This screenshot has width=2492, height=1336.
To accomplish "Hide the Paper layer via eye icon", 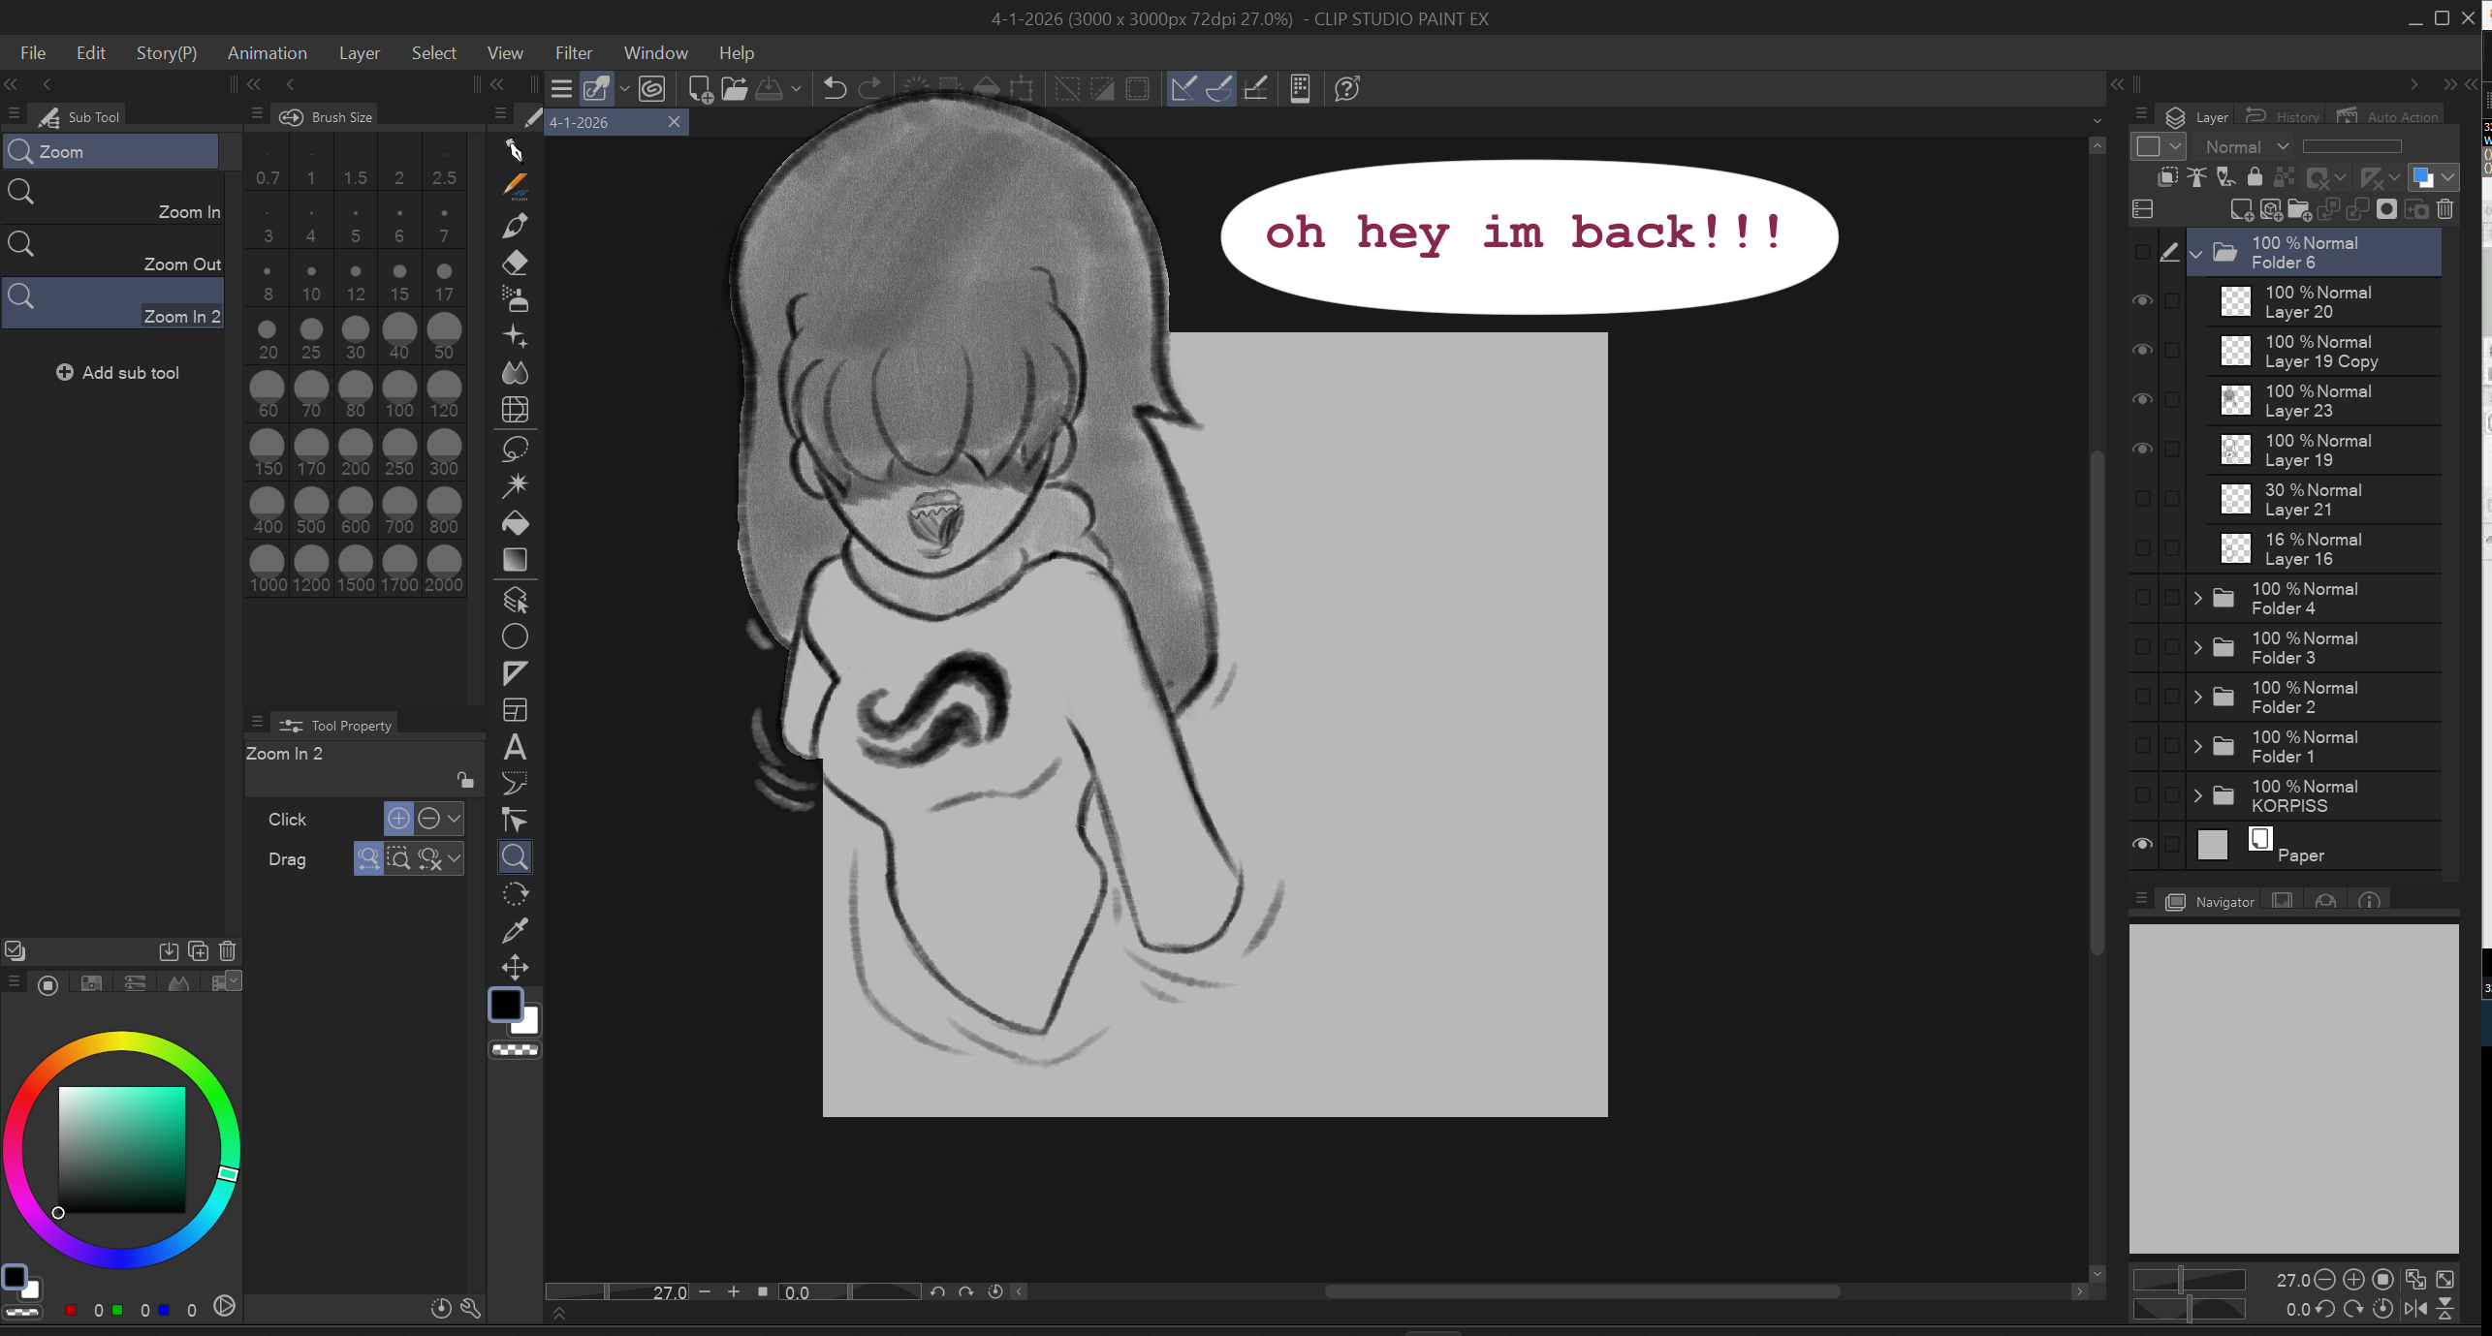I will click(2143, 845).
